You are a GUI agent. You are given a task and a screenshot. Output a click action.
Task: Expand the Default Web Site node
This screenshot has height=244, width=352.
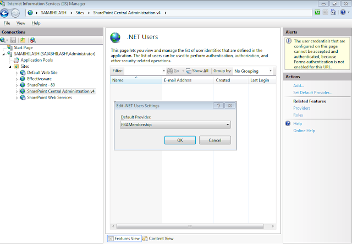16,73
